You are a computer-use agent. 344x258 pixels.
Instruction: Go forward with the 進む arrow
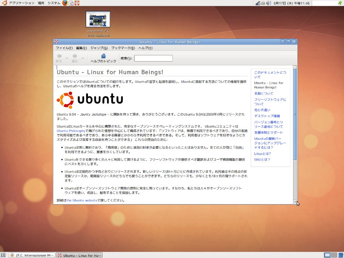[x=75, y=58]
